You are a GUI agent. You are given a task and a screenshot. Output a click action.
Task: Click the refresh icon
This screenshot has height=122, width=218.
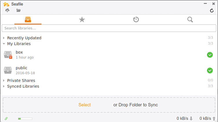tap(212, 11)
